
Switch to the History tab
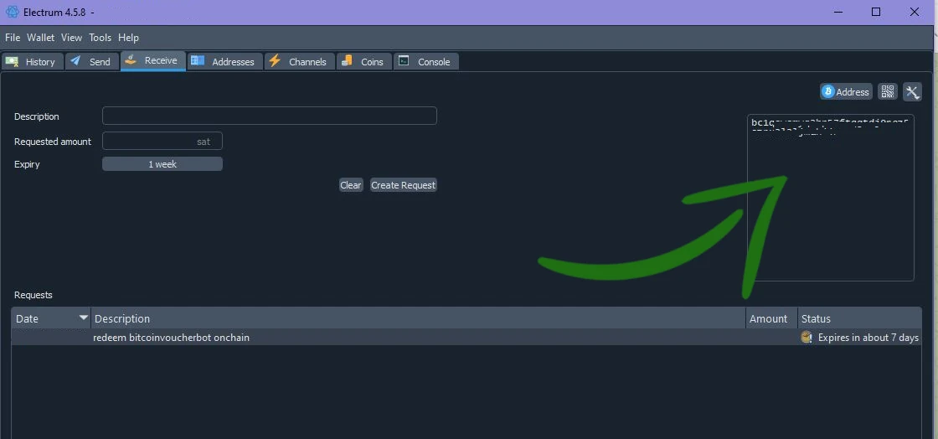pyautogui.click(x=32, y=62)
